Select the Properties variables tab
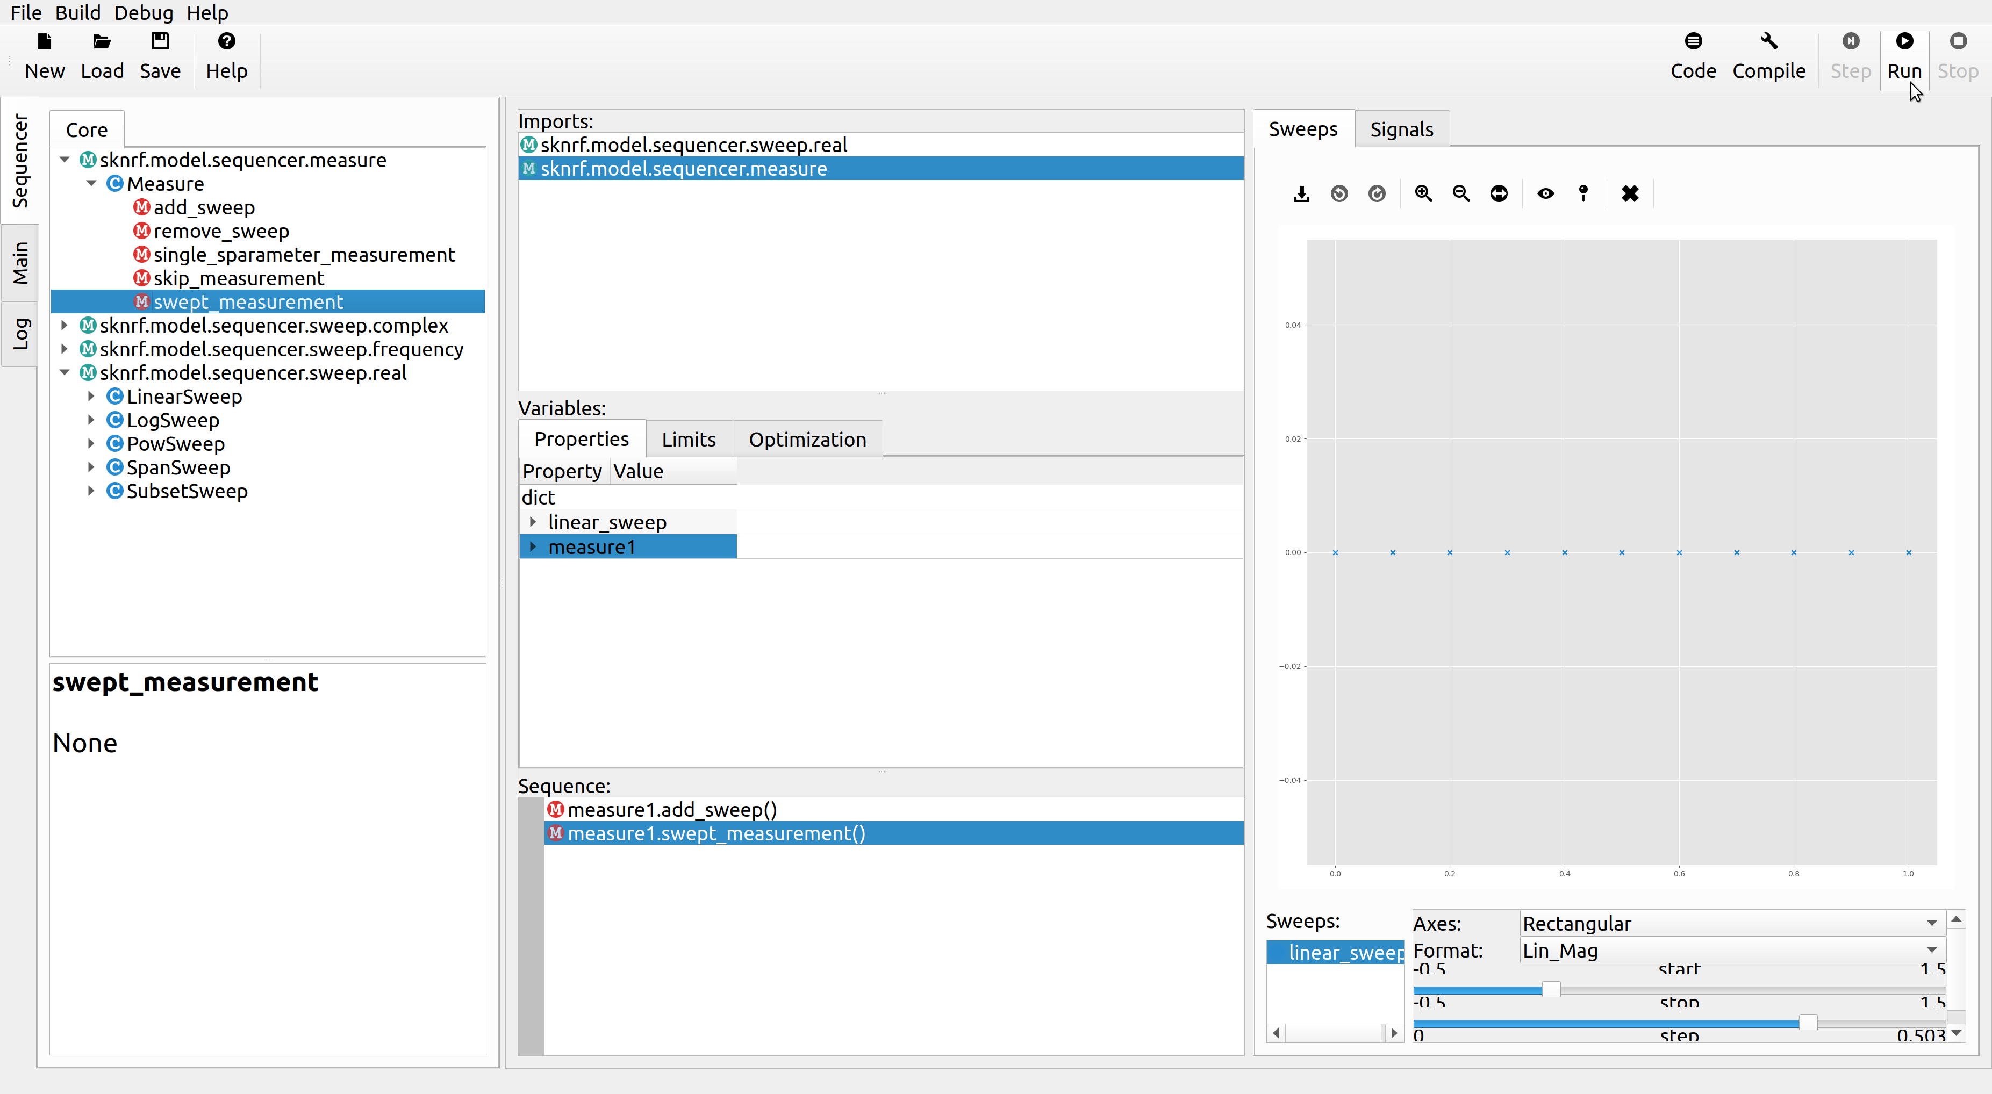Image resolution: width=1992 pixels, height=1094 pixels. 582,438
